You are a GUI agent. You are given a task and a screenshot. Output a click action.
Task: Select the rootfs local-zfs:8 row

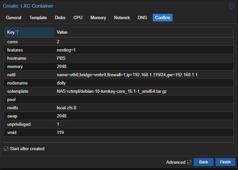point(119,108)
